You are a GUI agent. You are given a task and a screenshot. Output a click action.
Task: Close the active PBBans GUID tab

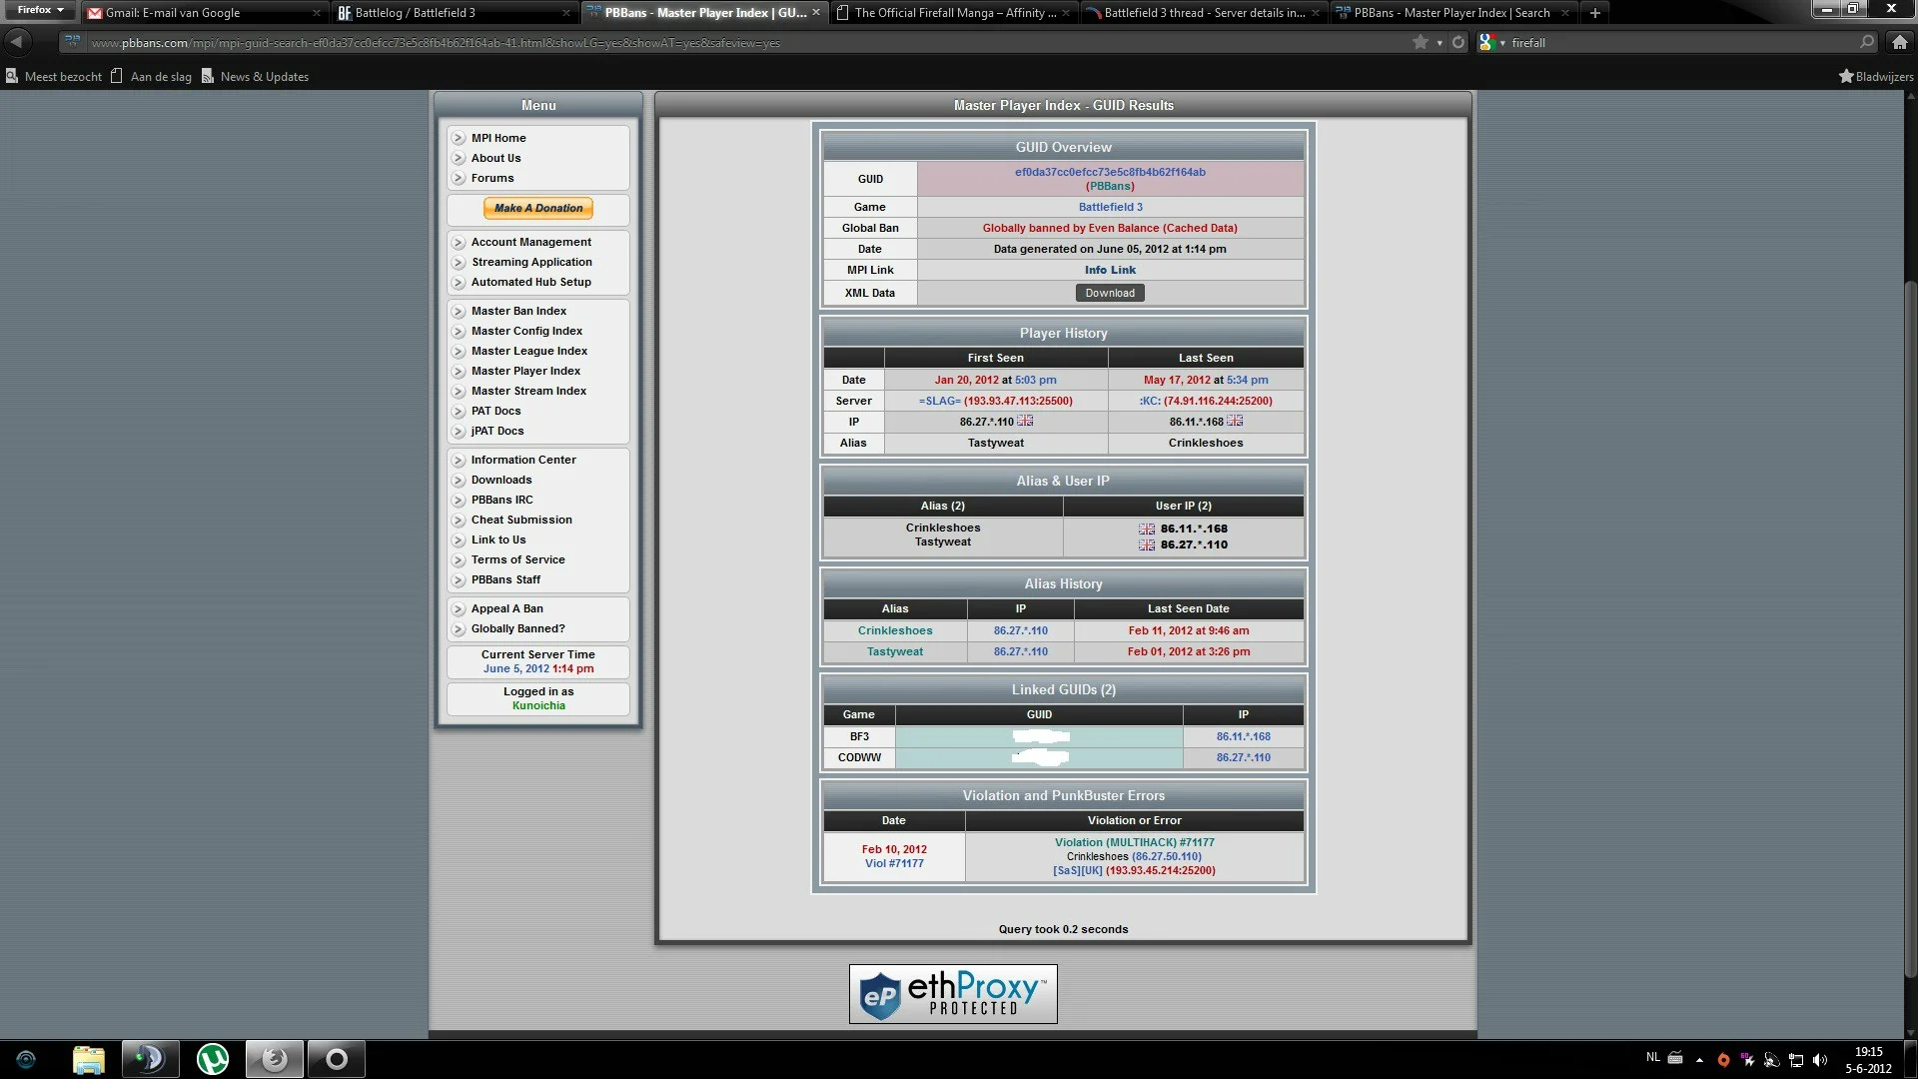click(816, 12)
